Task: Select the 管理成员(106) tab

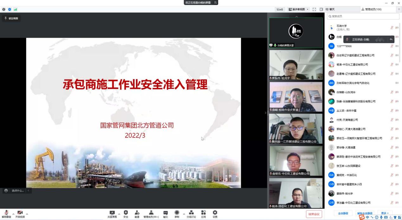Action: coord(373,9)
